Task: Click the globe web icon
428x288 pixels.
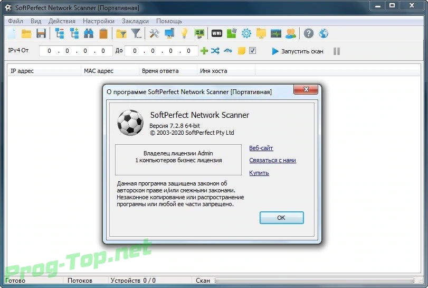Action: [324, 34]
